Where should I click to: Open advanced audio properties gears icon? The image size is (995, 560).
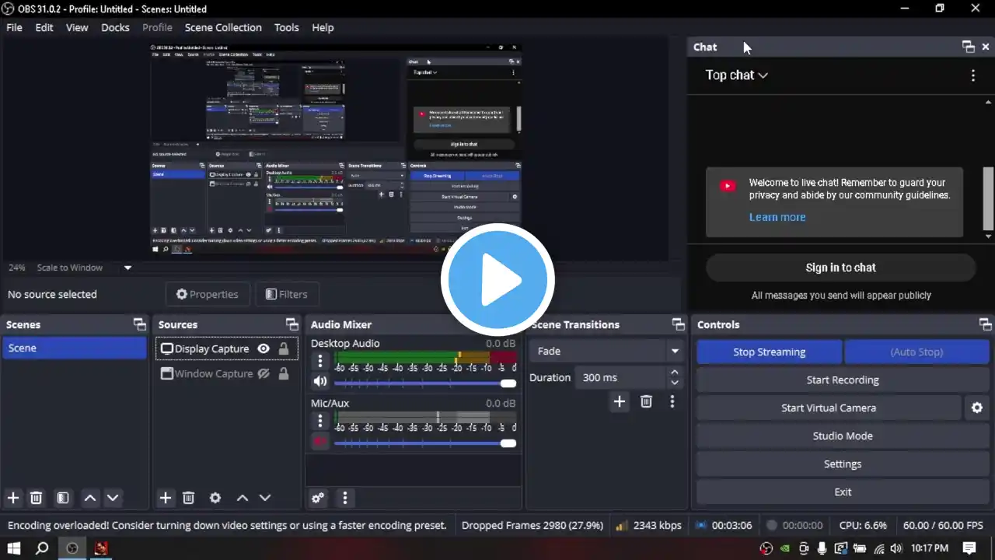(x=318, y=498)
